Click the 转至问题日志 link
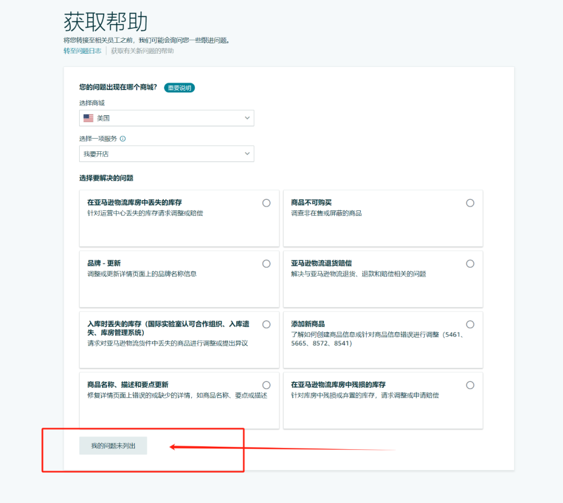563x503 pixels. point(82,51)
